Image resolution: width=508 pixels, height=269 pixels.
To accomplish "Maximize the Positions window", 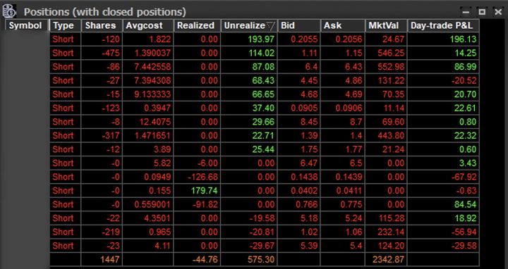I will (482, 12).
